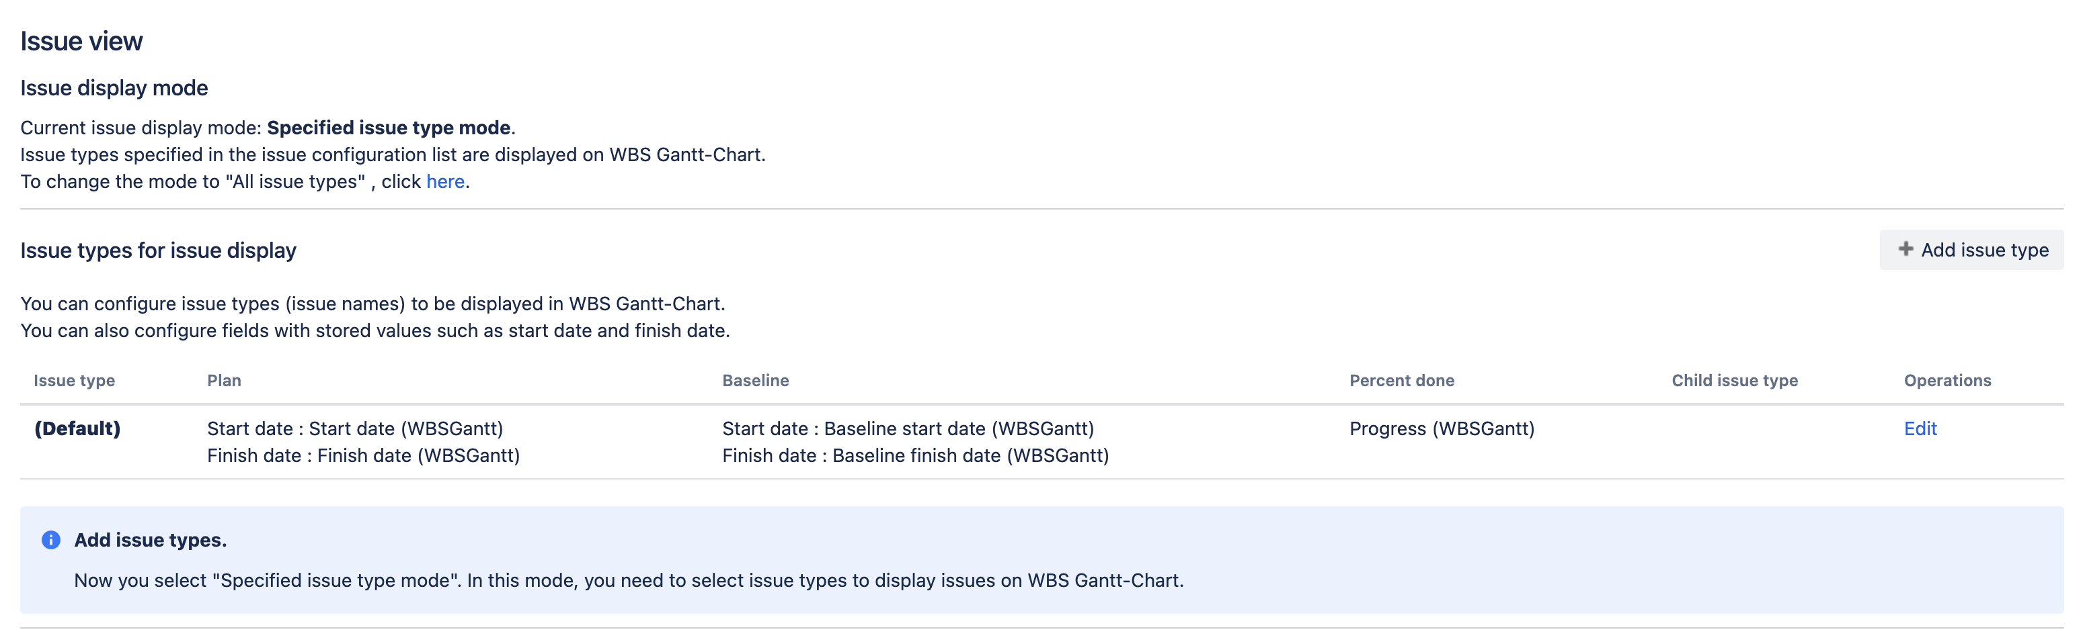Click the plus icon beside Add issue type
This screenshot has height=642, width=2083.
[1905, 250]
